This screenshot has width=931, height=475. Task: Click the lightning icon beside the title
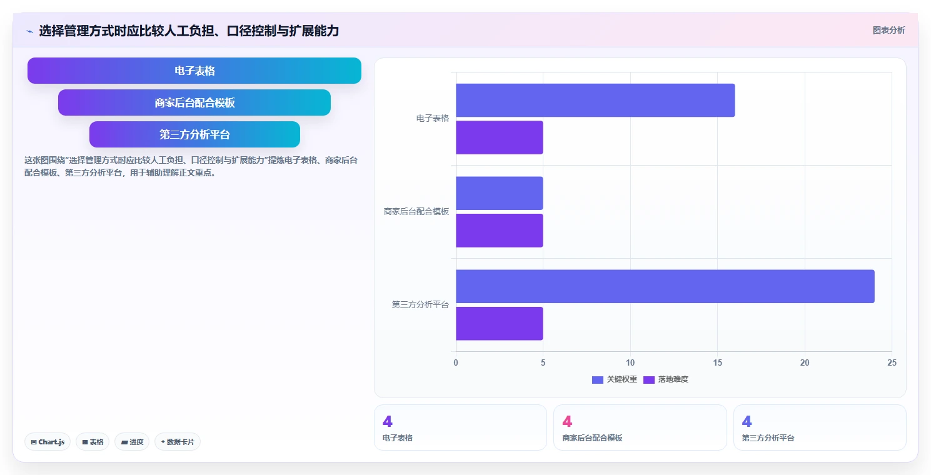[x=30, y=31]
